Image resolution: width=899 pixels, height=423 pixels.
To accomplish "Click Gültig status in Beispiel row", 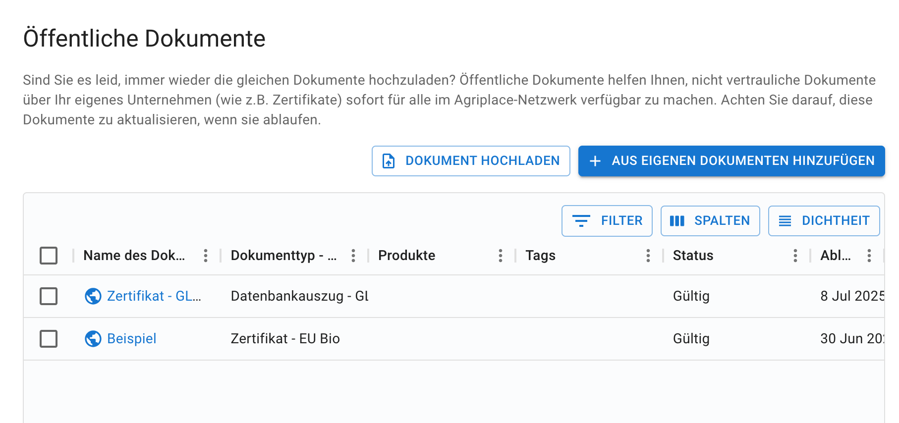I will click(x=691, y=339).
